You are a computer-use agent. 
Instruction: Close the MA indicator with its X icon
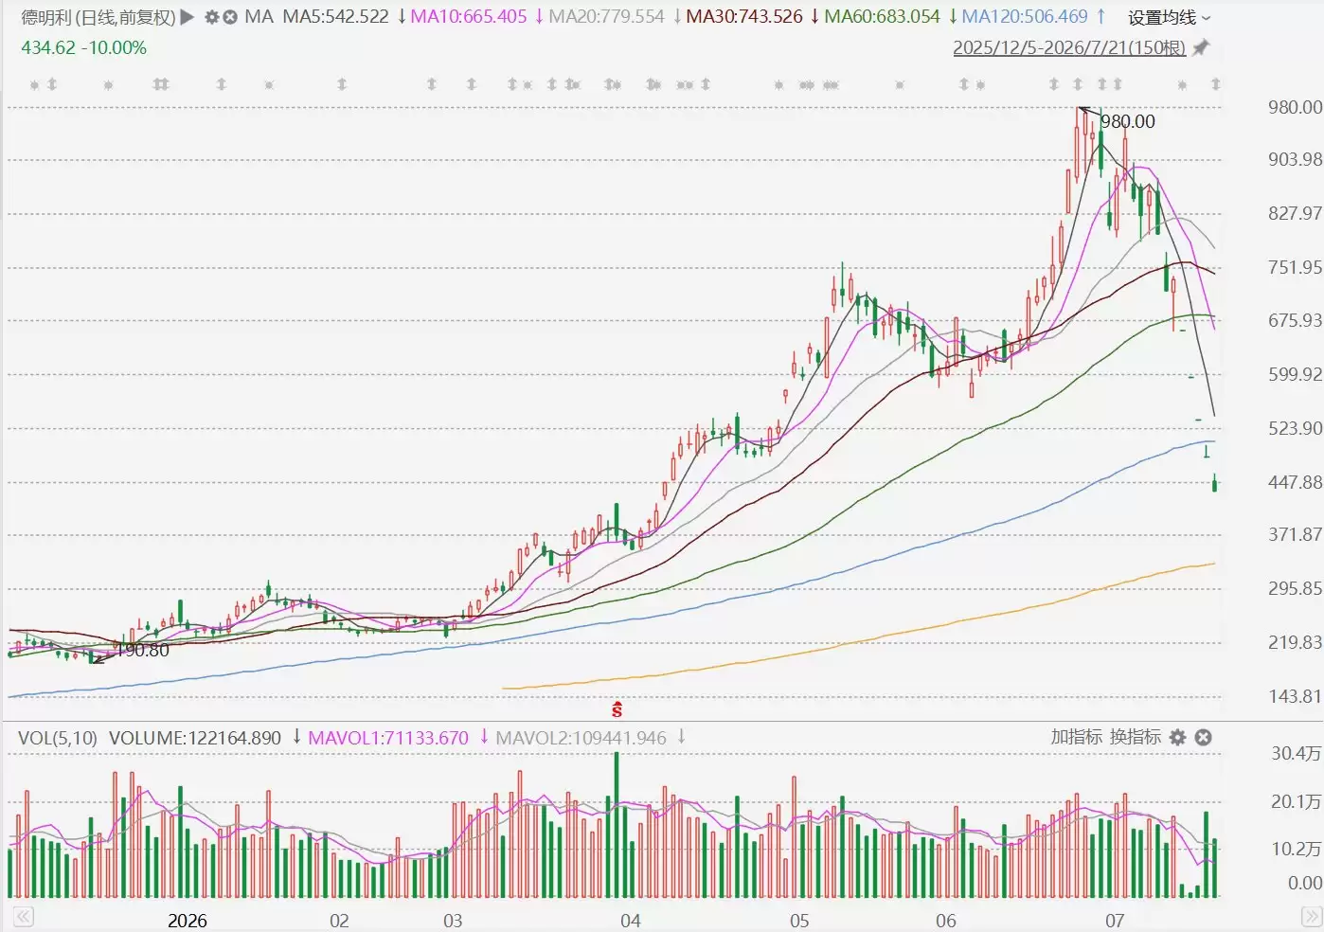coord(230,17)
